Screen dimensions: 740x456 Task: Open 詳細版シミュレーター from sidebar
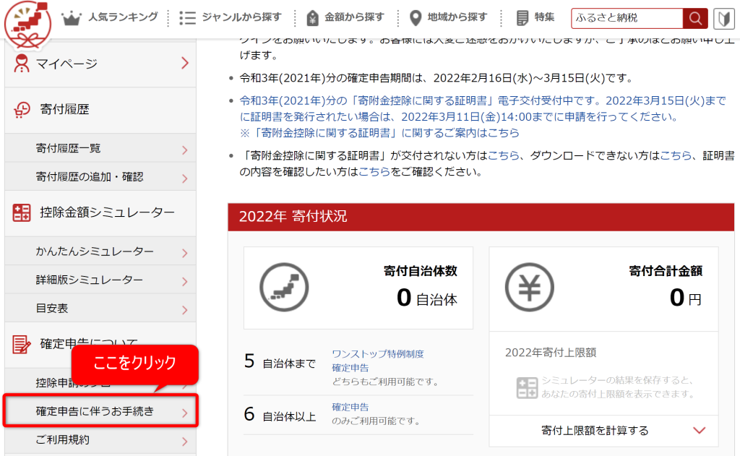[89, 280]
